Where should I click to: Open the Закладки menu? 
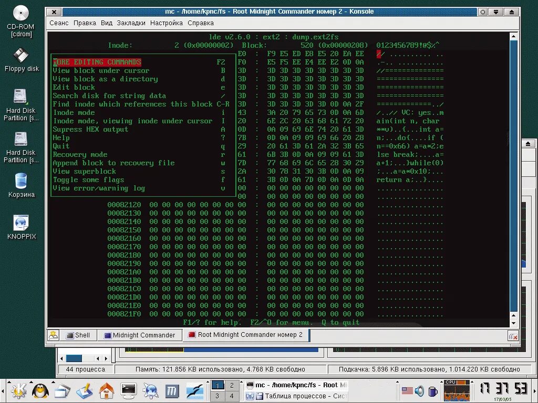click(x=131, y=23)
